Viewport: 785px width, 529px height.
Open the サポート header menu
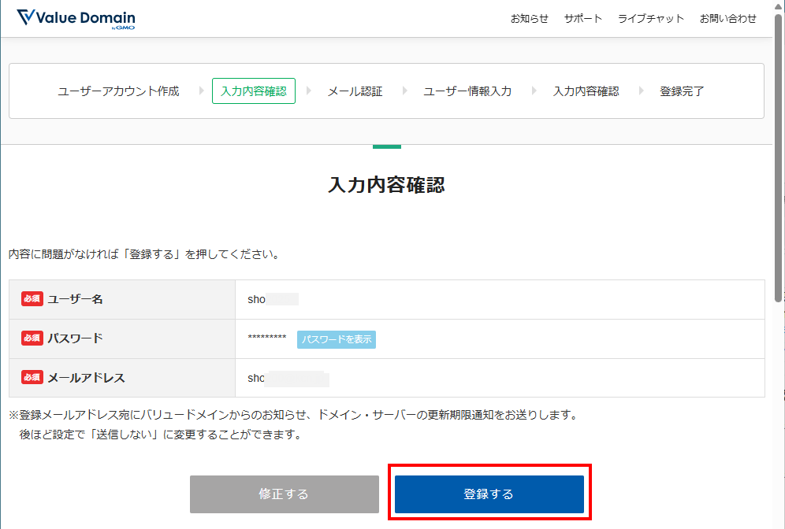[x=582, y=19]
